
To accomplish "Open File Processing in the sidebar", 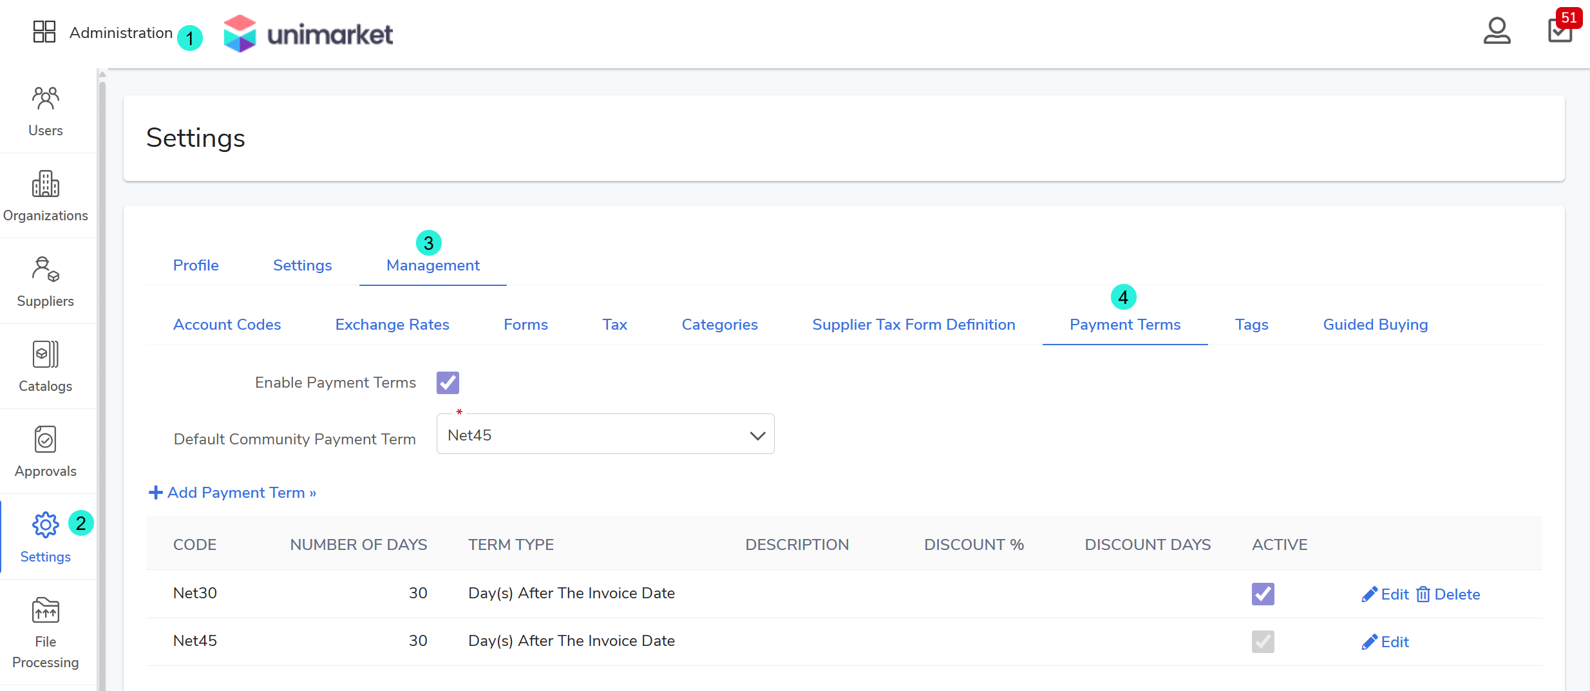I will coord(46,632).
